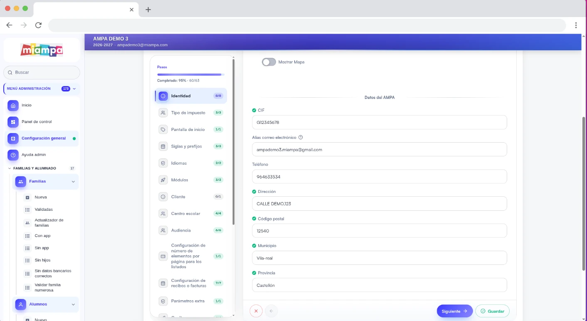
Task: Click the help icon beside Alias correo electrónico
Action: click(x=301, y=137)
